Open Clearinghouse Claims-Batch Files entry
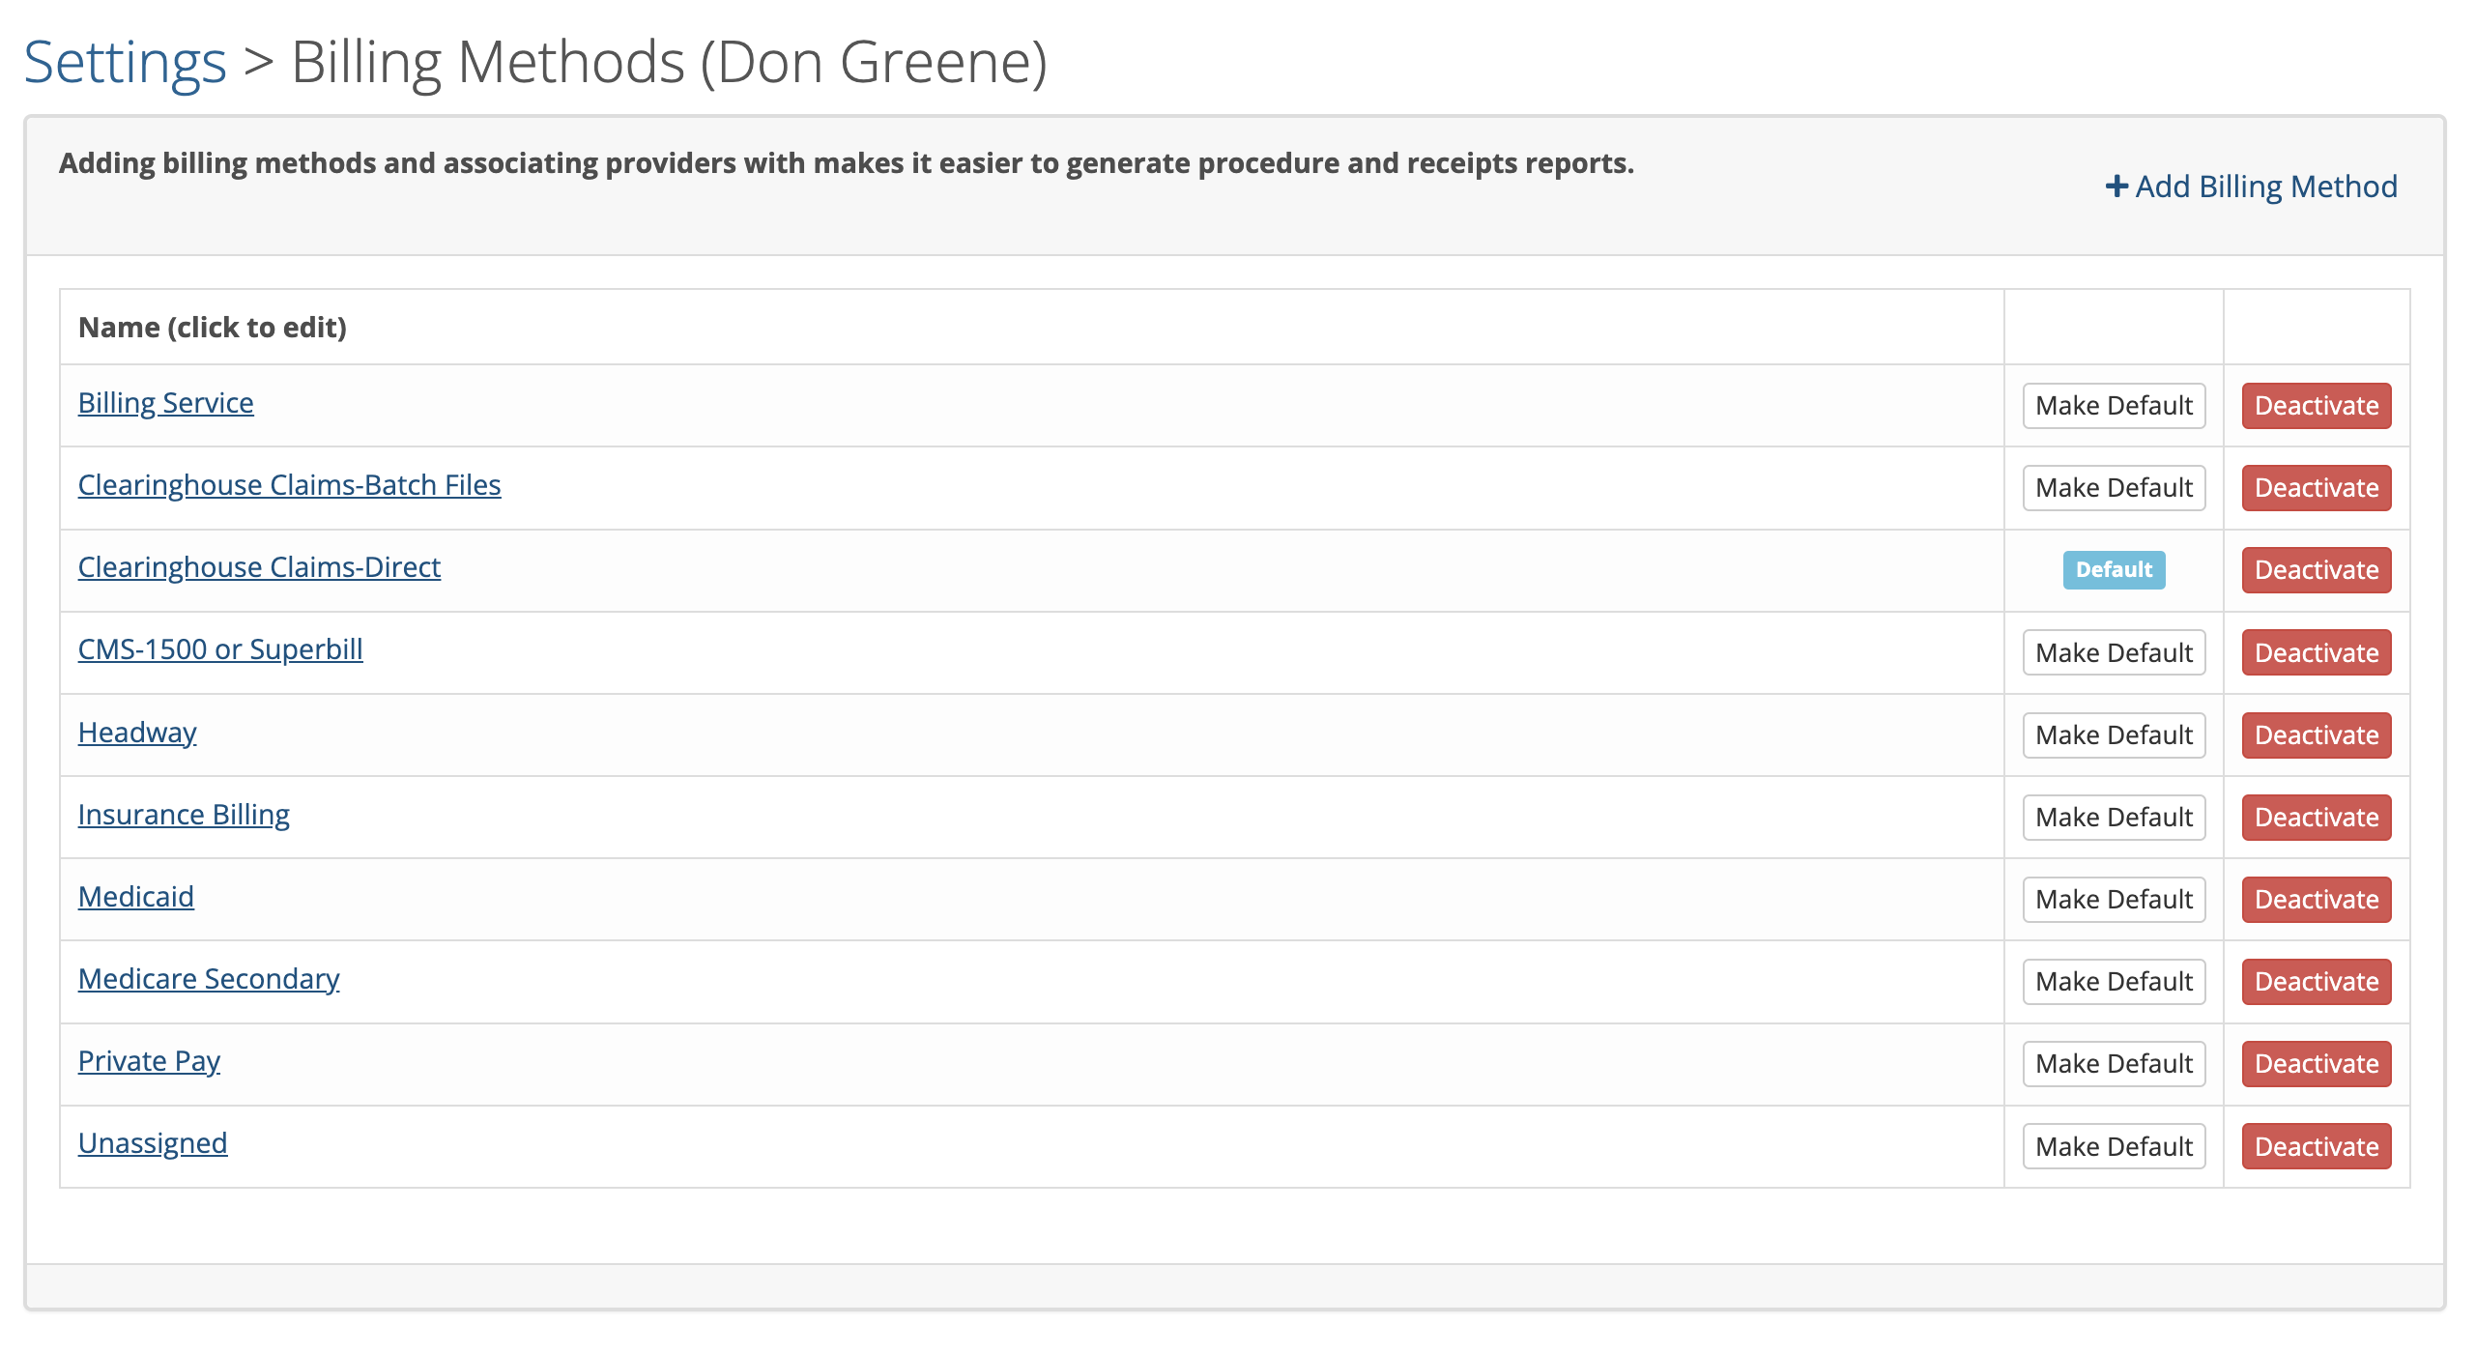The height and width of the screenshot is (1353, 2476). pyautogui.click(x=289, y=485)
